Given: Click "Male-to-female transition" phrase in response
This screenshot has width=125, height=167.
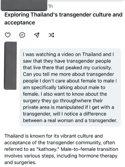Looking at the screenshot, I should 90,149.
